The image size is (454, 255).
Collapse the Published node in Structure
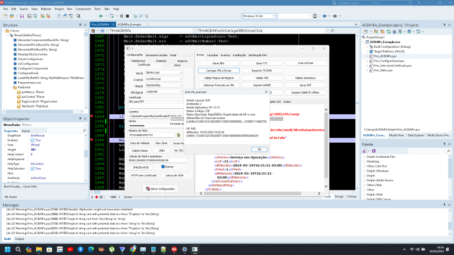(x=12, y=87)
